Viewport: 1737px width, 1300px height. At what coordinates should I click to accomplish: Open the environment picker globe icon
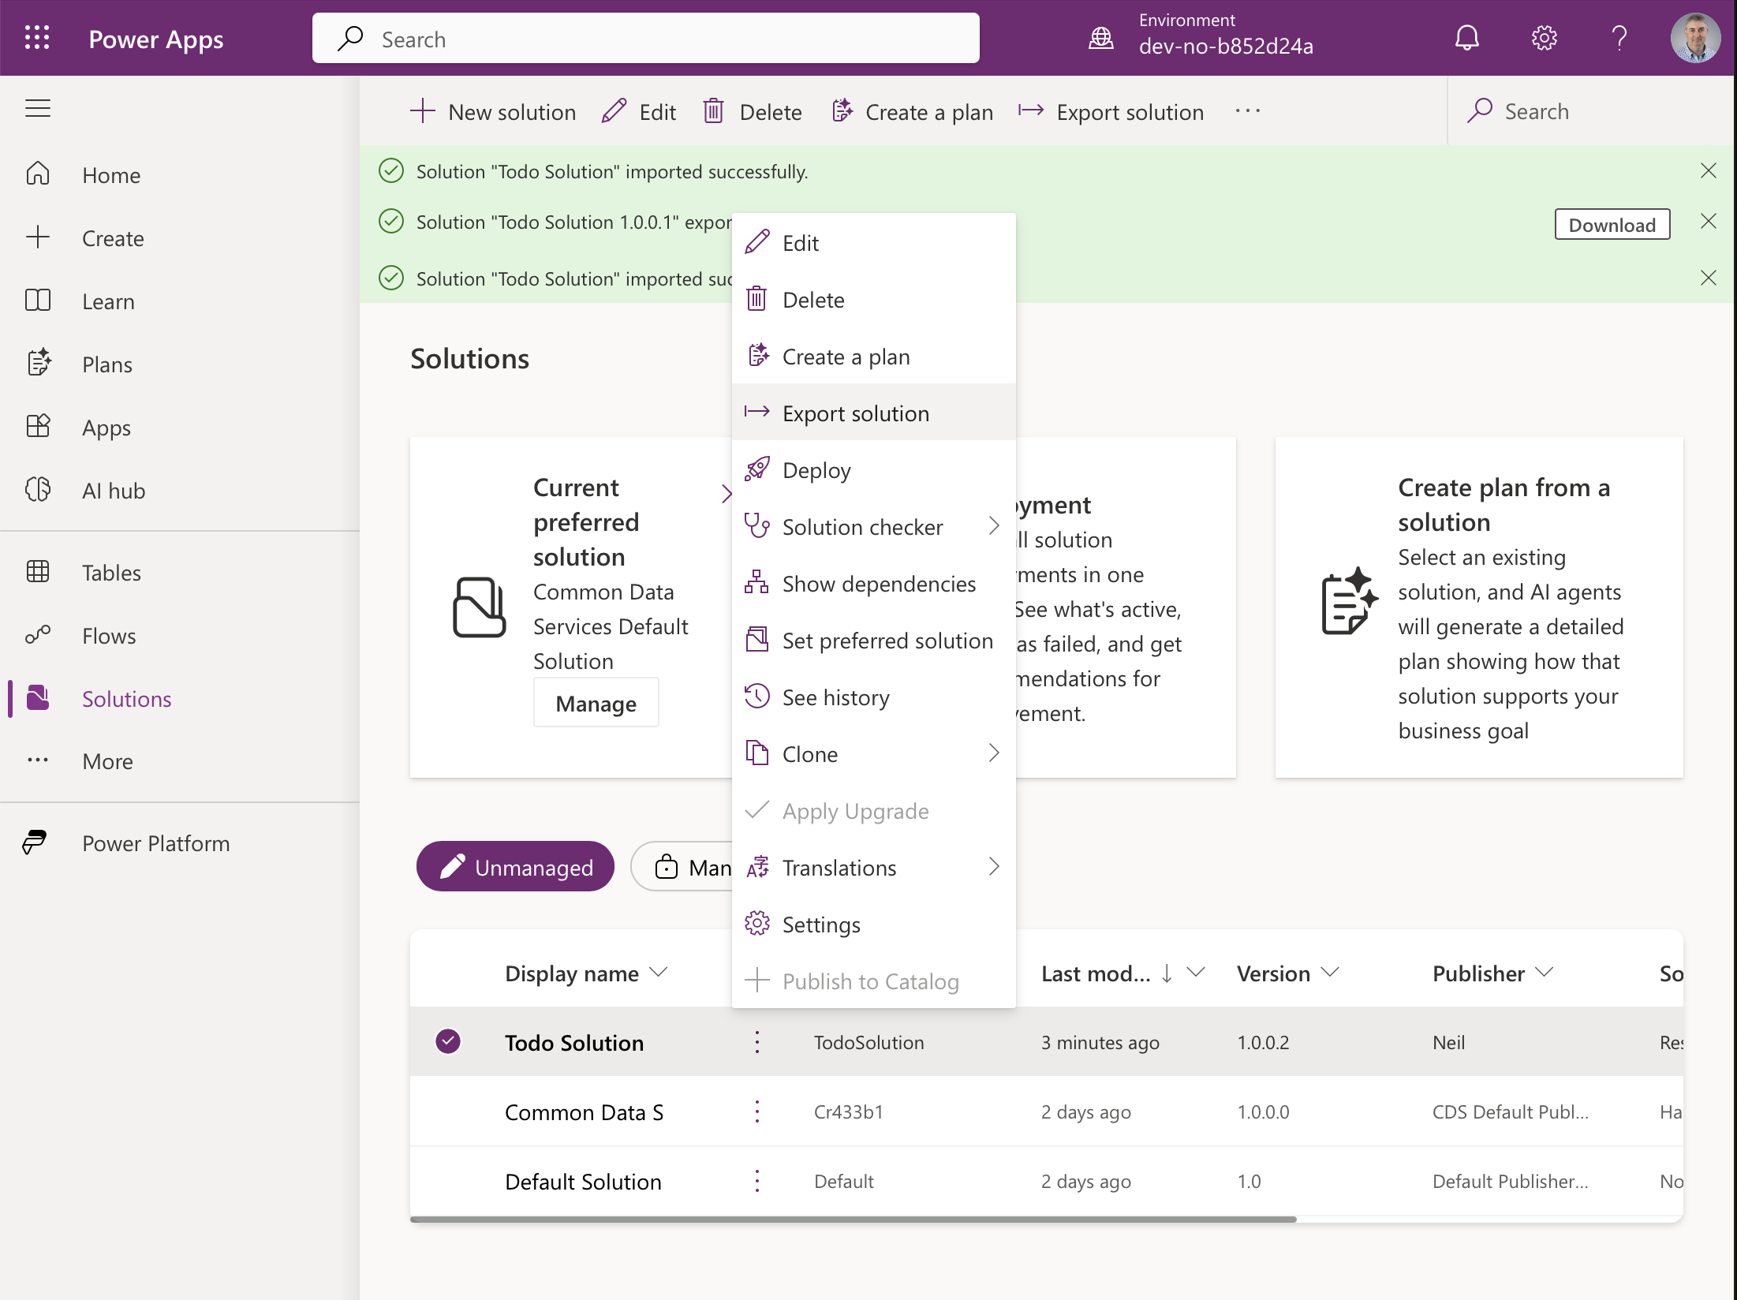tap(1101, 38)
